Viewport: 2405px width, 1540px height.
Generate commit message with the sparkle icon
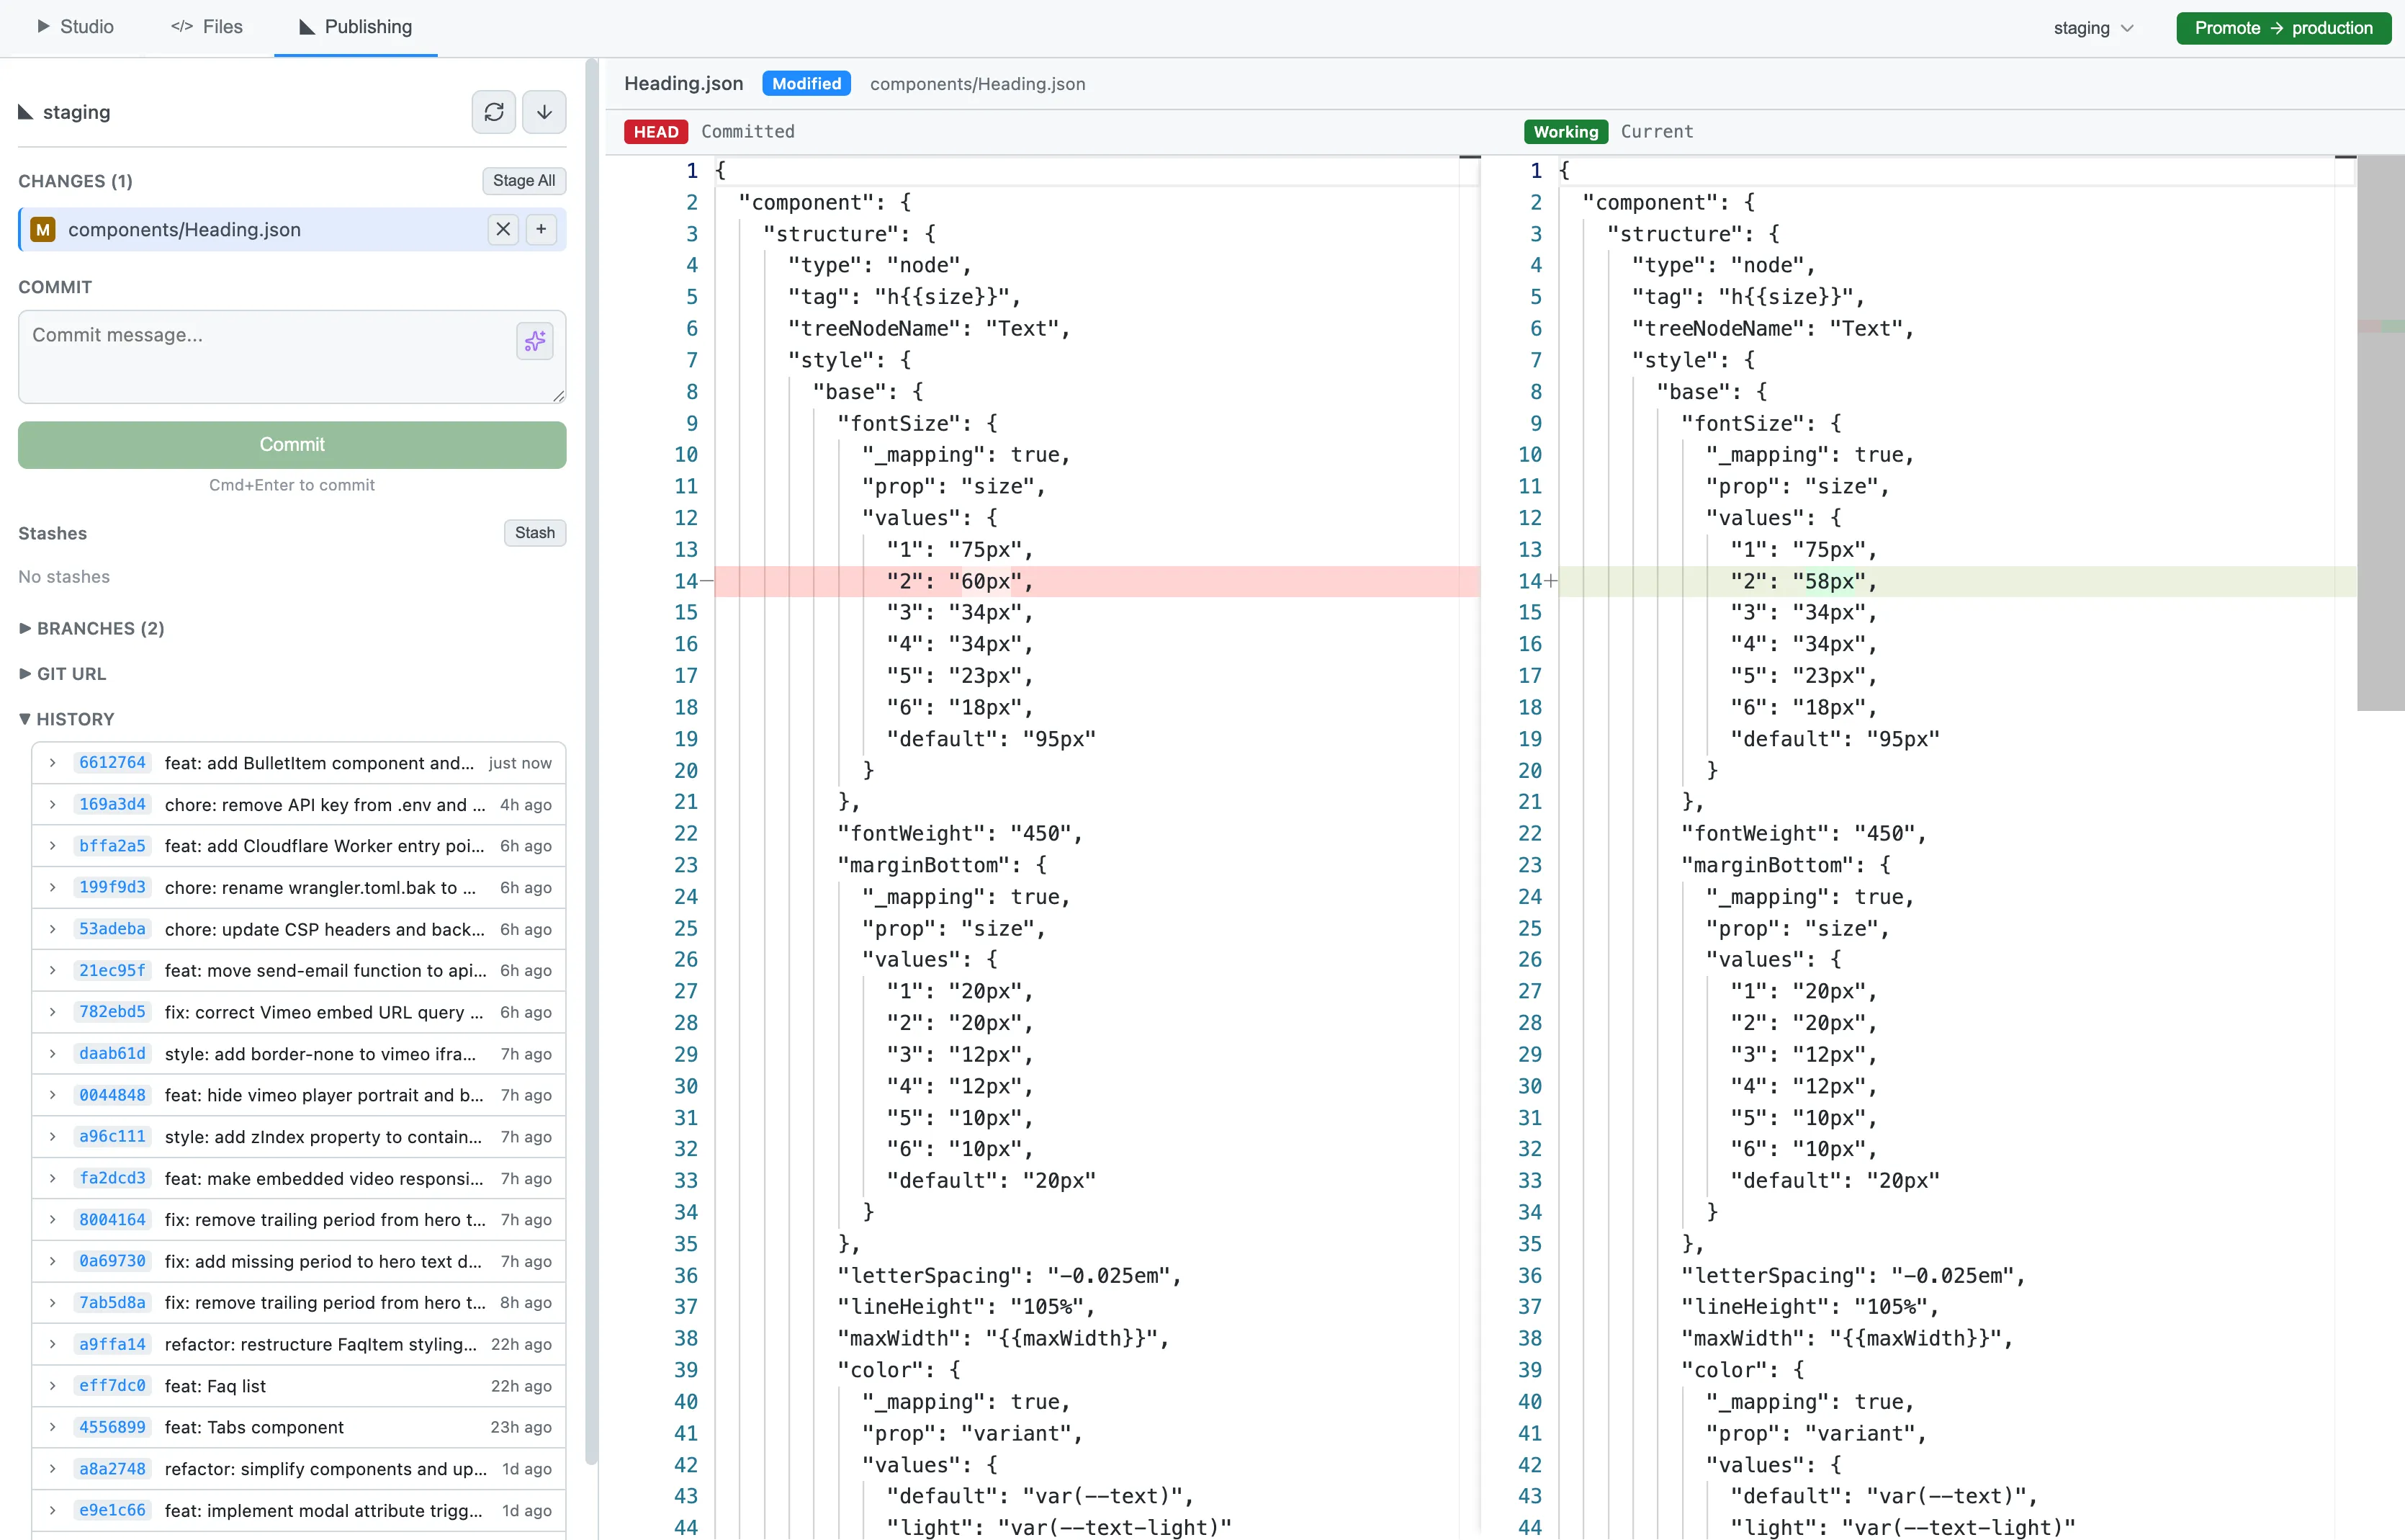(535, 341)
